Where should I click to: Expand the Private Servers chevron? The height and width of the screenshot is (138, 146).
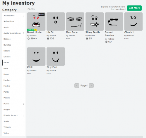[x=24, y=115]
